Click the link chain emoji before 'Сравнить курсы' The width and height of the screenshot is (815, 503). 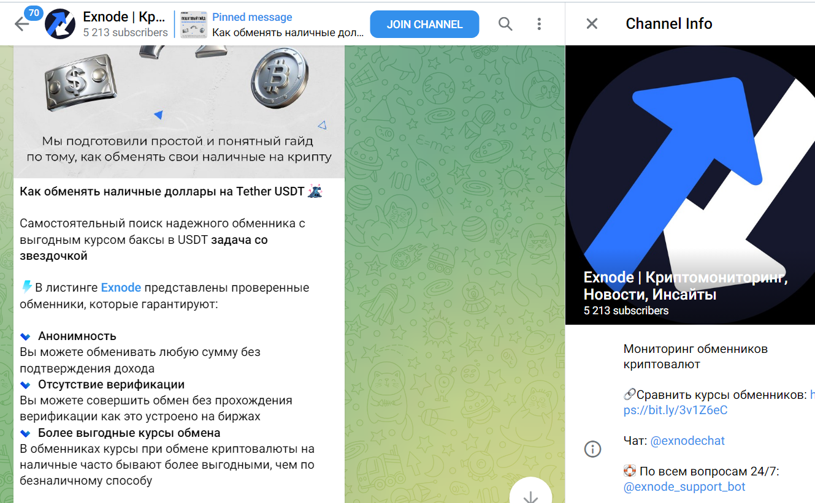pos(630,395)
